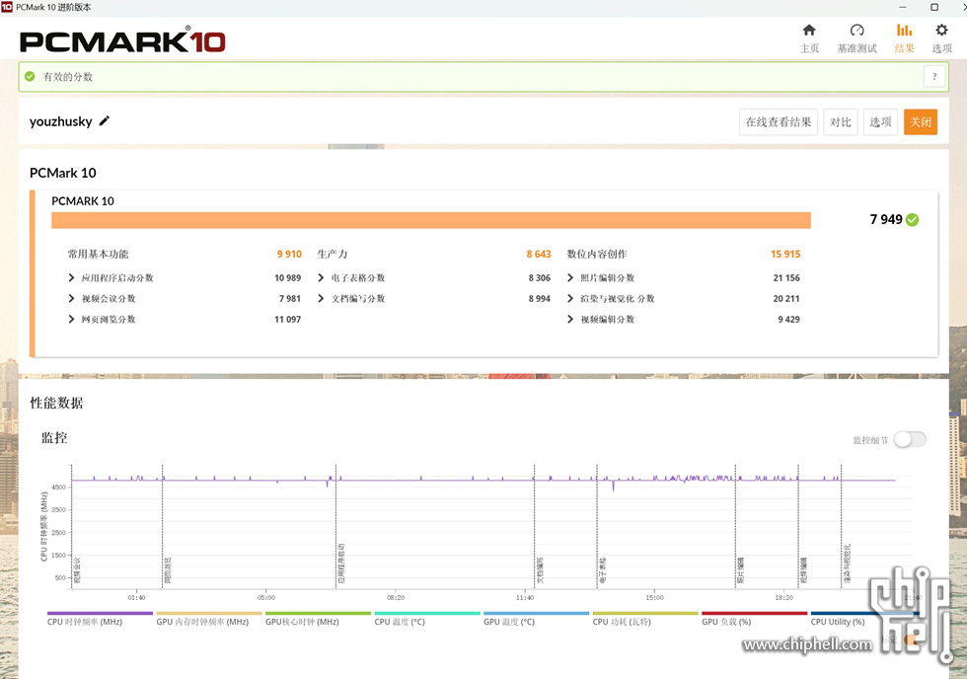This screenshot has height=679, width=967.
Task: Click the 性能数据 section heading
Action: (56, 403)
